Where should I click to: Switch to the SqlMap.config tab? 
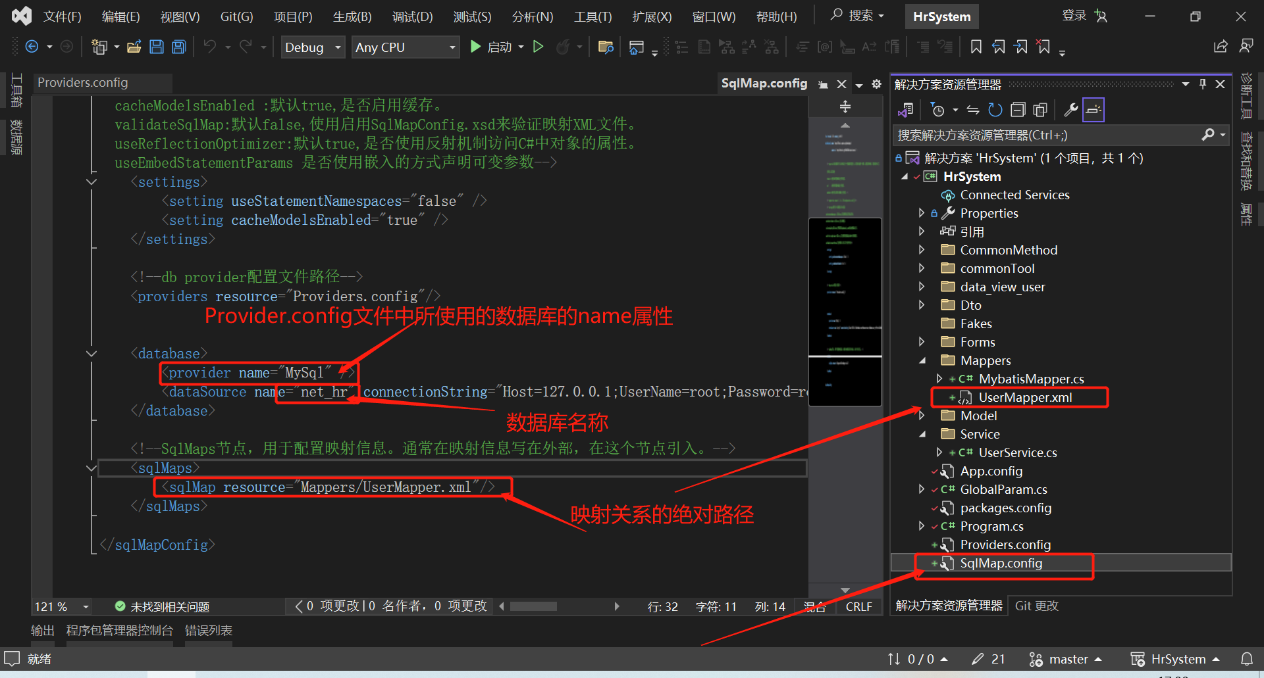764,84
